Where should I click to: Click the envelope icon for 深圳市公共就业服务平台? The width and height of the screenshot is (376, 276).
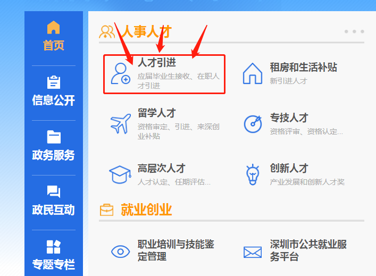pyautogui.click(x=253, y=252)
